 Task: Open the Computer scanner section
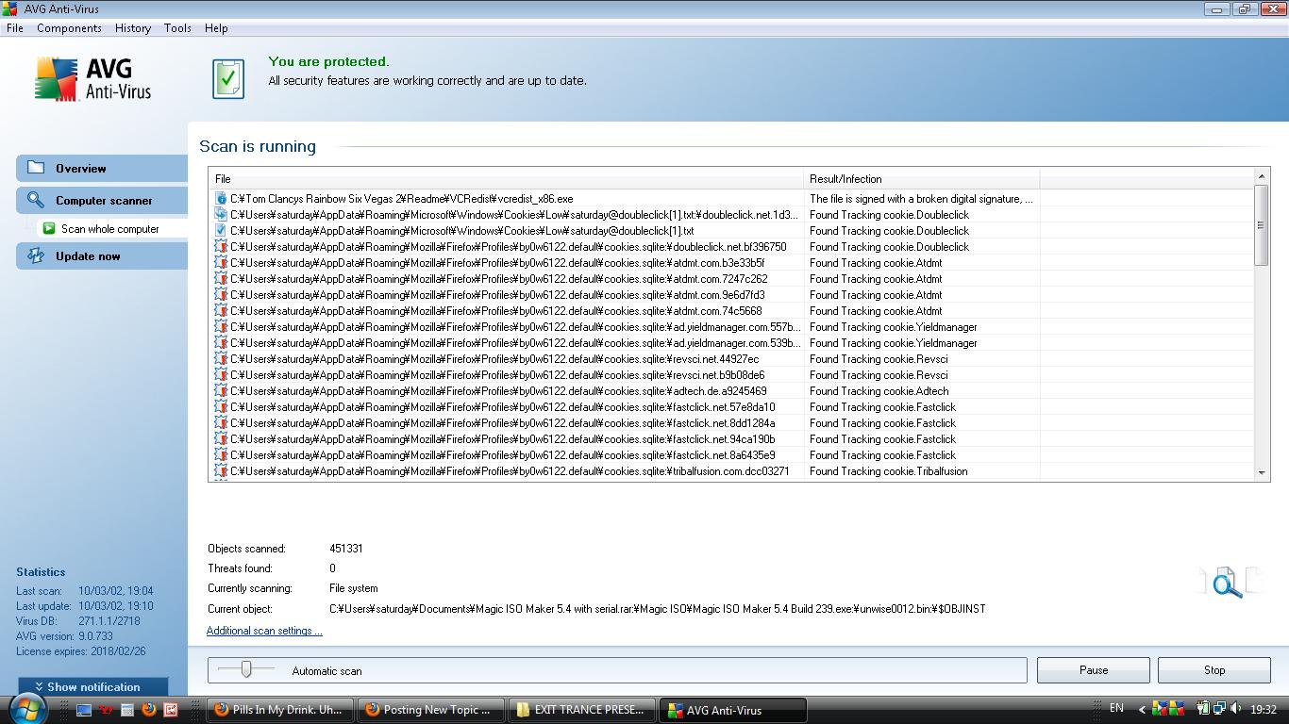pos(102,201)
